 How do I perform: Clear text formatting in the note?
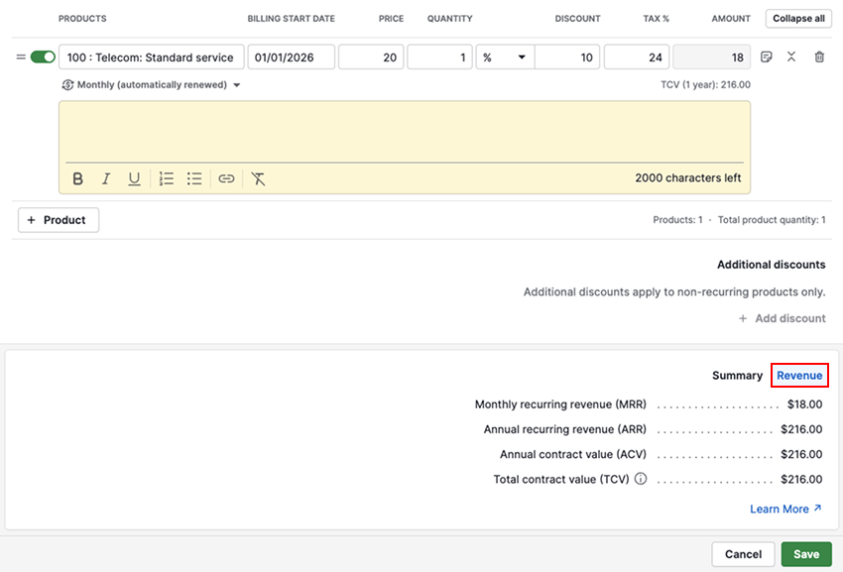point(258,178)
